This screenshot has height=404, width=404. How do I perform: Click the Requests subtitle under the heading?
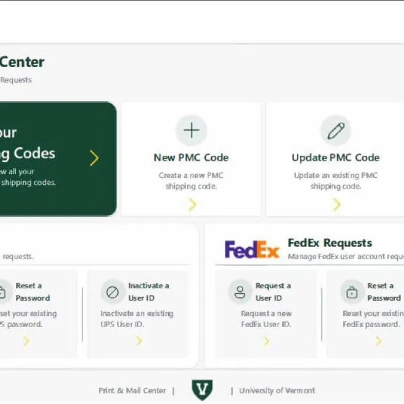pyautogui.click(x=16, y=80)
